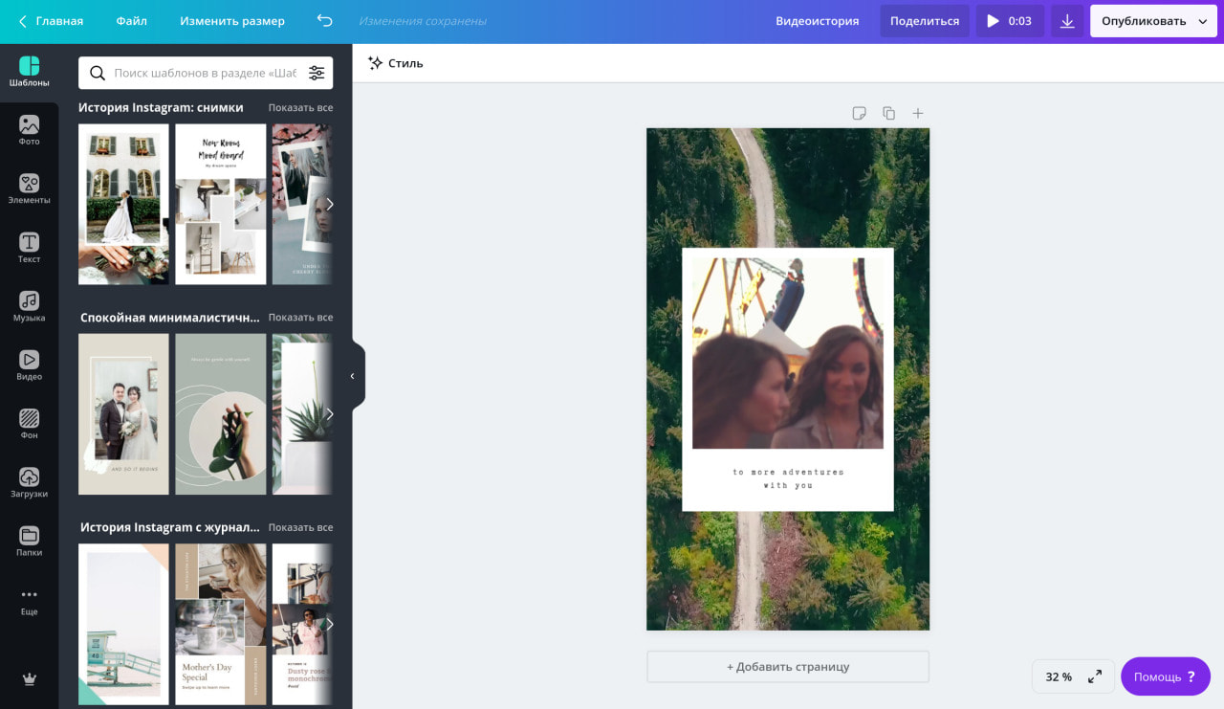Play the 0:03 video preview
The width and height of the screenshot is (1224, 709).
[x=1009, y=21]
